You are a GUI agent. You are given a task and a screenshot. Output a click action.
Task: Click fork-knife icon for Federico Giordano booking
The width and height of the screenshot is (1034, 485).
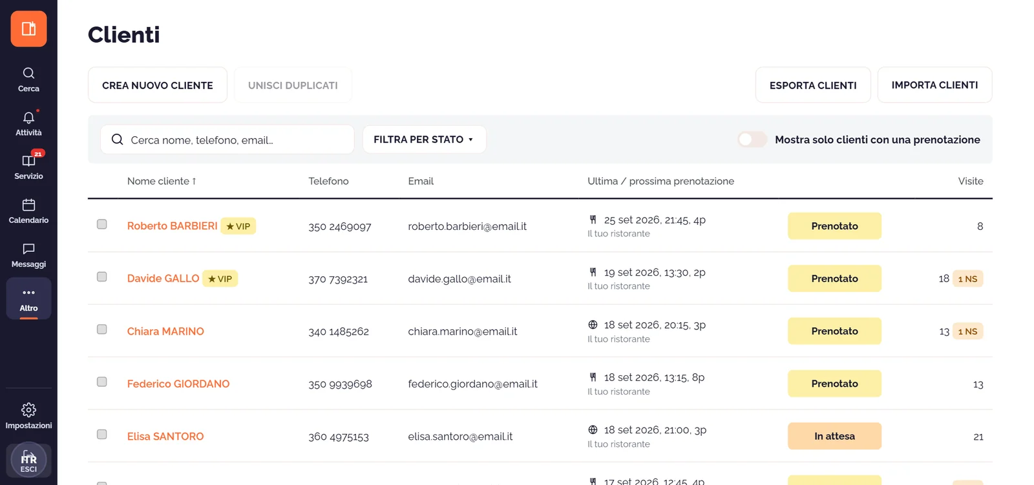pos(593,377)
